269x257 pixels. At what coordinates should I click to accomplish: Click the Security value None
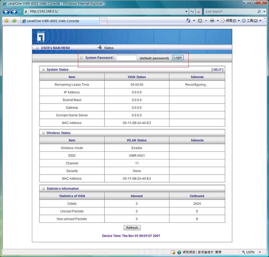(x=137, y=171)
